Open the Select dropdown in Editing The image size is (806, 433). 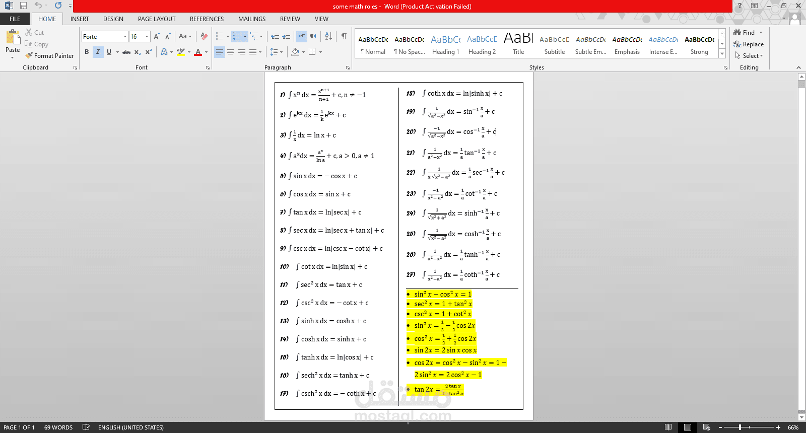click(749, 55)
